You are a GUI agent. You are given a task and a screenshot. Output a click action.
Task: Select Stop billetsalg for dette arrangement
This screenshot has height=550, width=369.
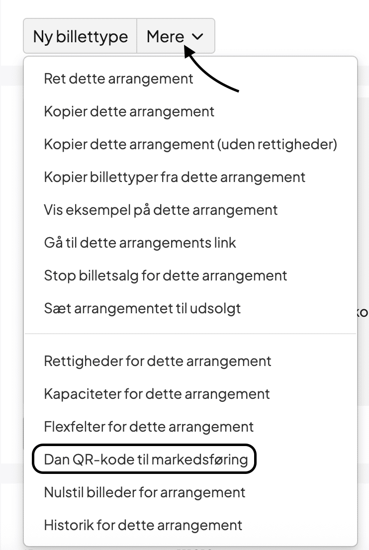[166, 275]
